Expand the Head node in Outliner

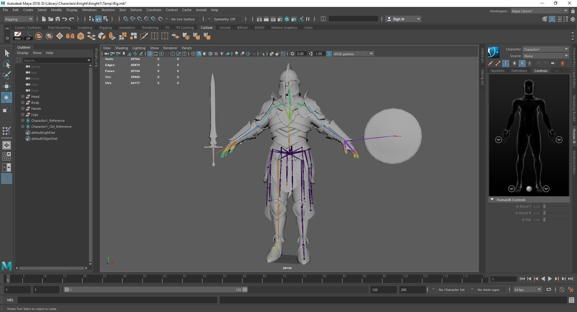click(x=23, y=96)
